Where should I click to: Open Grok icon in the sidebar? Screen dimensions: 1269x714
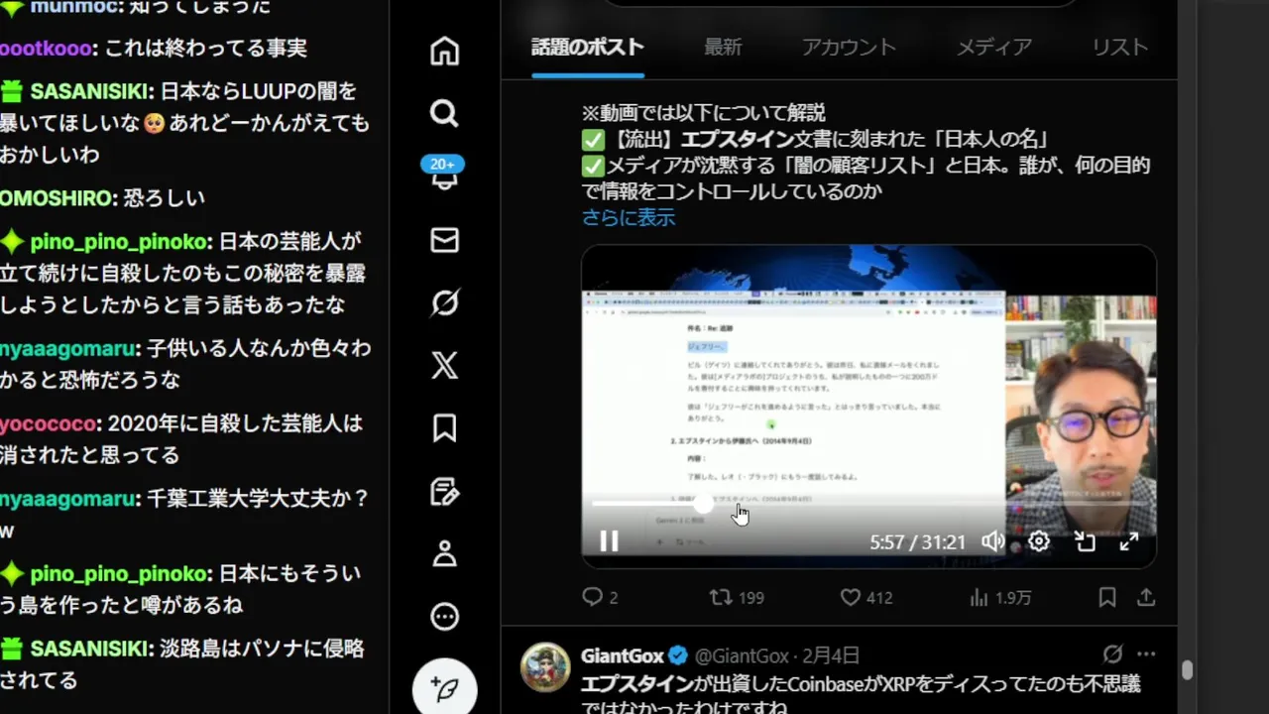[444, 302]
